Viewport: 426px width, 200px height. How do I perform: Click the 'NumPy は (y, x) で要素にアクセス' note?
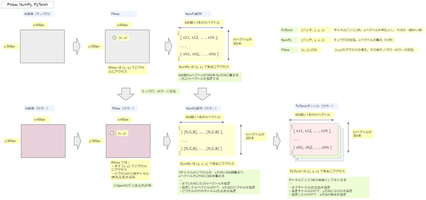pos(204,67)
